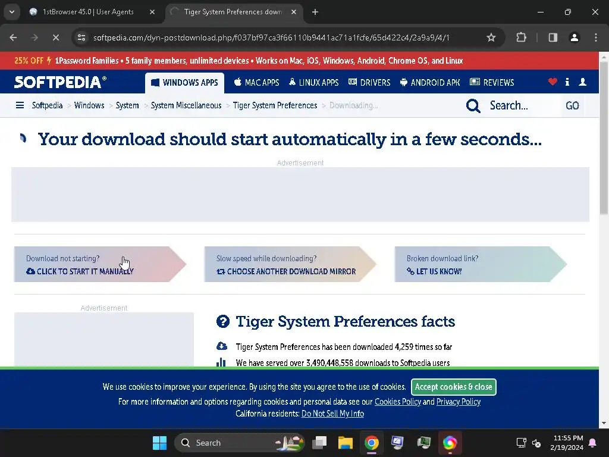Close the 1stBrowser User Agents tab
The width and height of the screenshot is (609, 457).
coord(152,12)
